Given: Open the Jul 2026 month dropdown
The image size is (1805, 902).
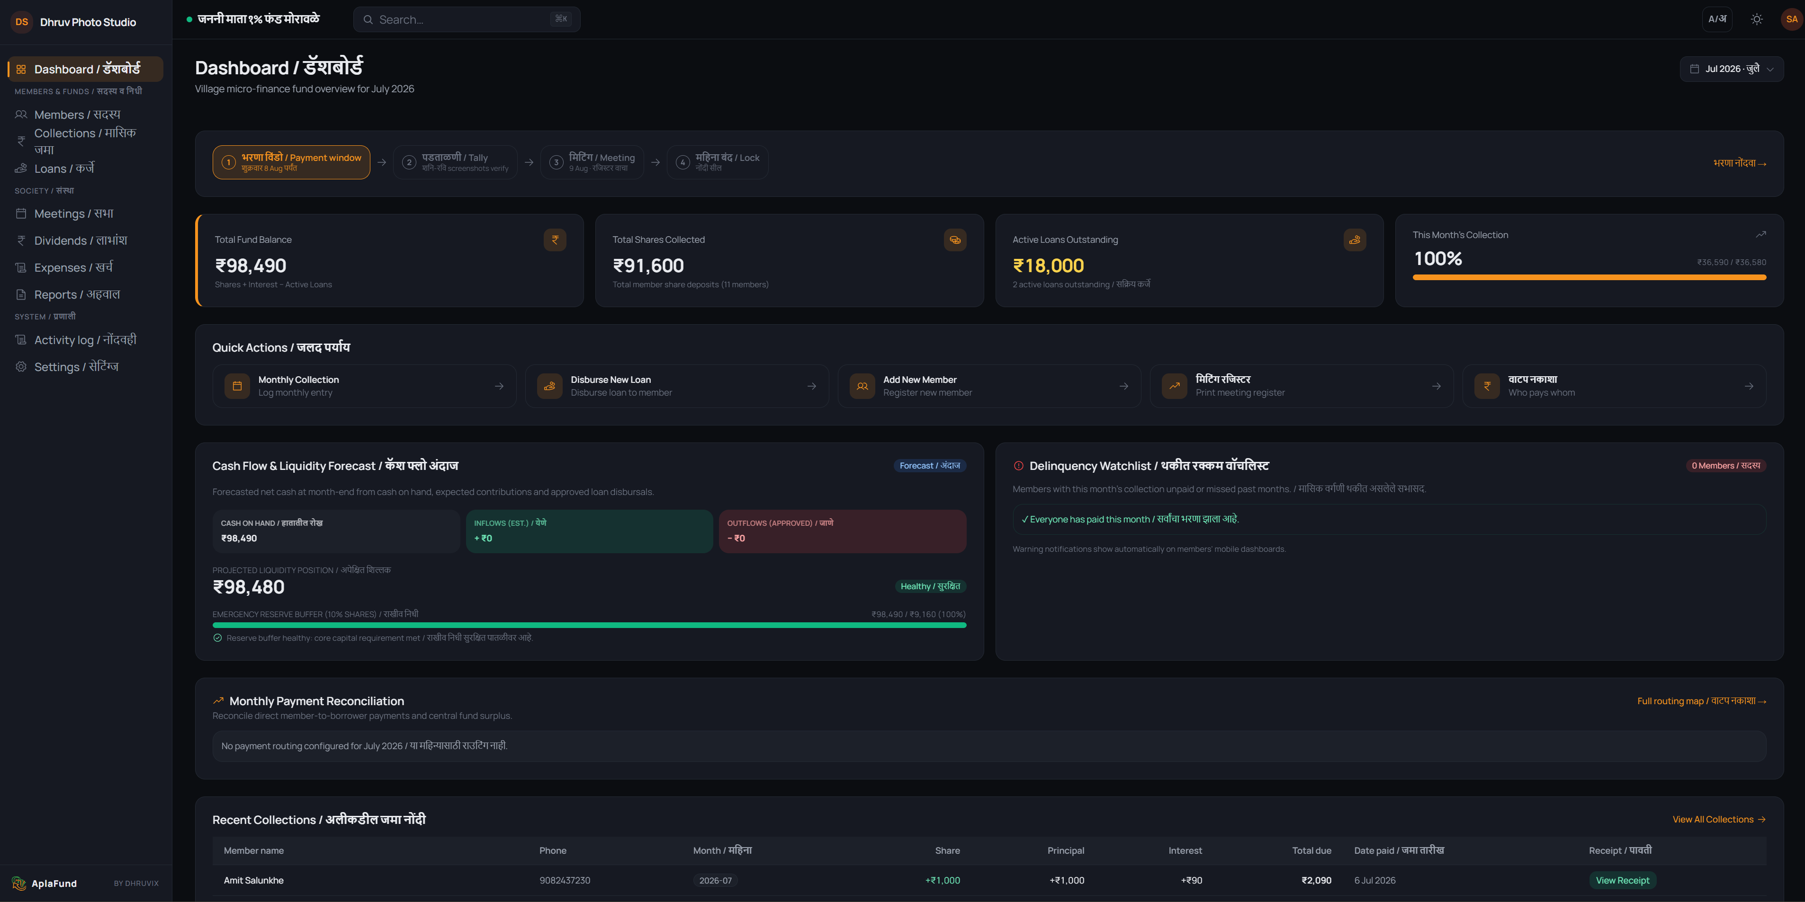Looking at the screenshot, I should (1732, 69).
